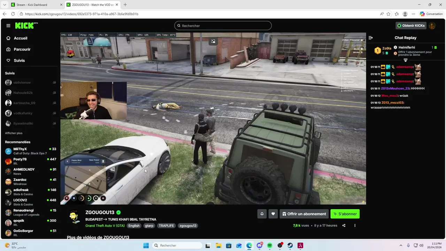The height and width of the screenshot is (251, 446).
Task: Open Spotify from taskbar
Action: pos(270,245)
